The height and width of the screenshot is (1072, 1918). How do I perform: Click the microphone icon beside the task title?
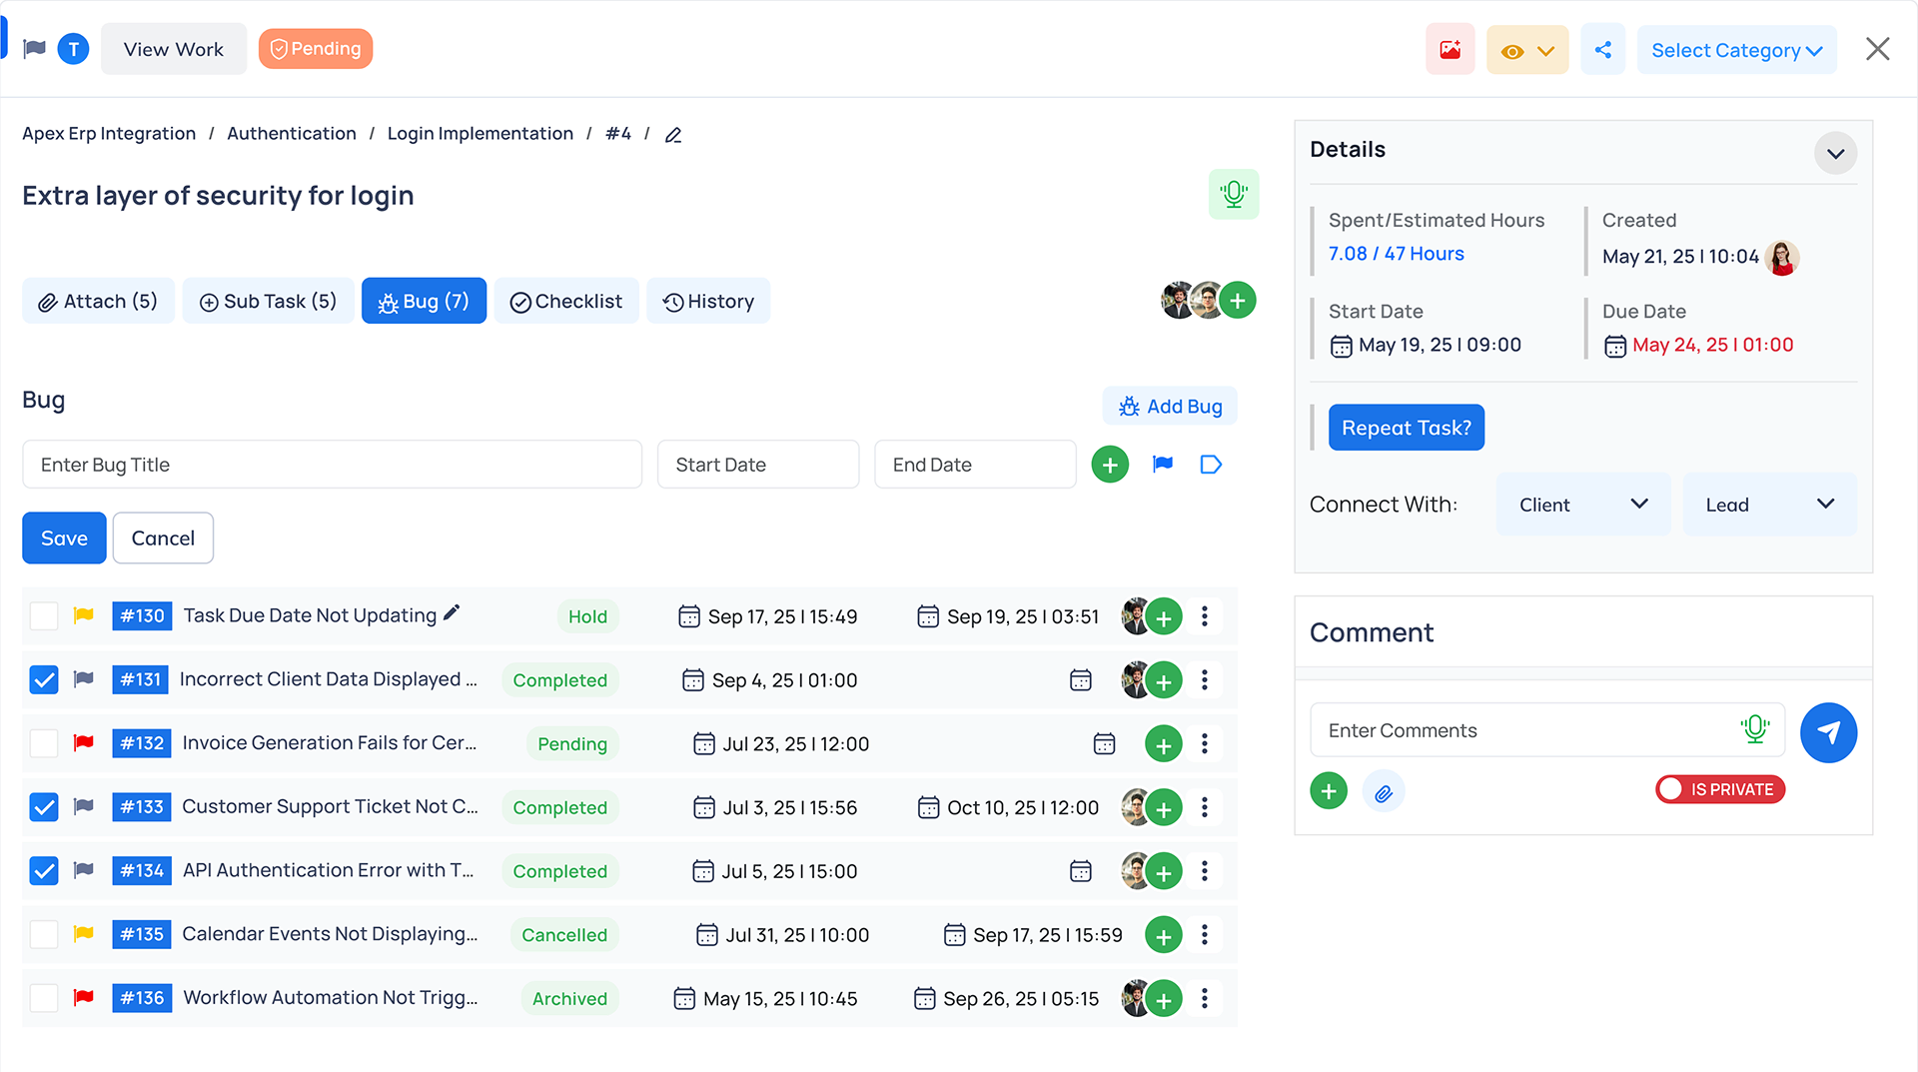click(x=1233, y=194)
